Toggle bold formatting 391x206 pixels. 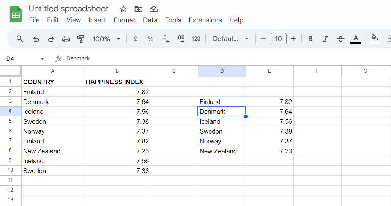(x=311, y=39)
